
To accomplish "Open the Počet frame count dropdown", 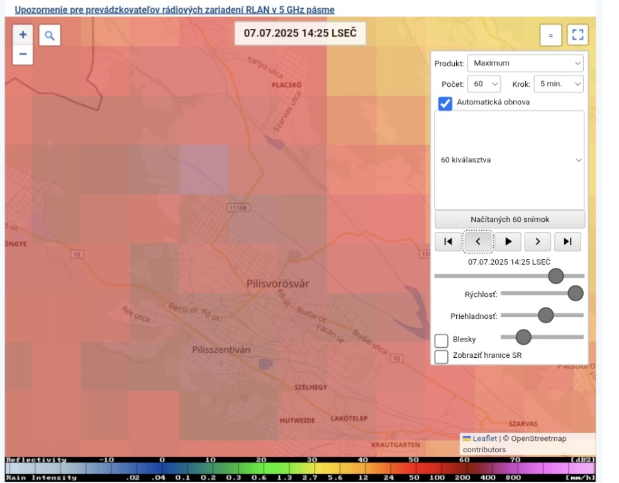I will [484, 84].
